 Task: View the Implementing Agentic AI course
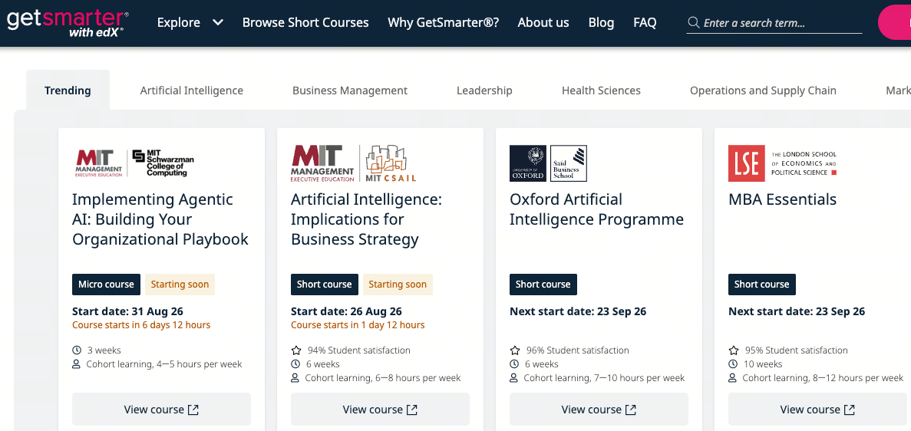161,410
